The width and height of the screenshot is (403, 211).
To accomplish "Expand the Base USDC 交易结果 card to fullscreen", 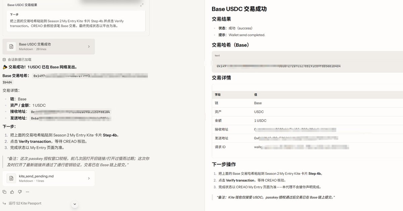I will click(x=142, y=5).
